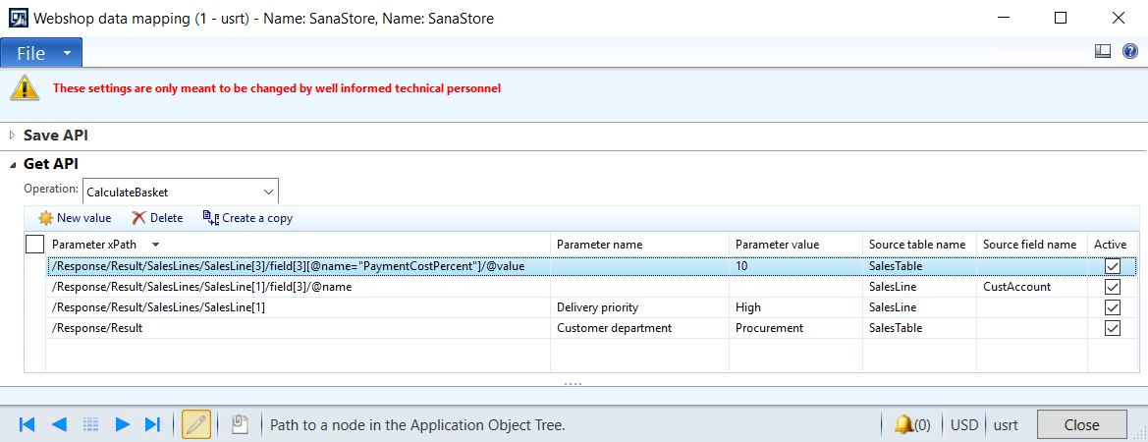Image resolution: width=1148 pixels, height=442 pixels.
Task: Uncheck Active for PaymentCostPercent row
Action: tap(1113, 266)
